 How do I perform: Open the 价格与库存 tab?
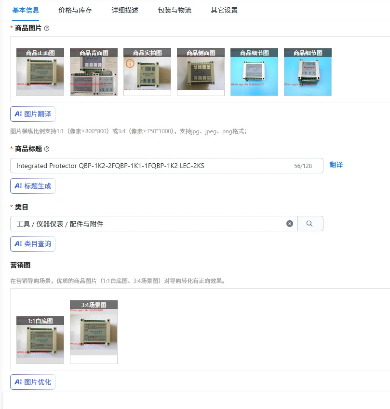(75, 10)
